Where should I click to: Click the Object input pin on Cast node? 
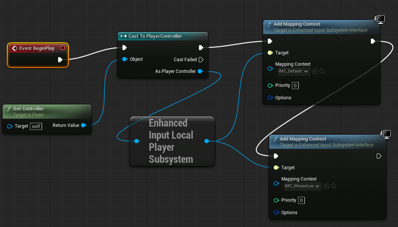[124, 59]
